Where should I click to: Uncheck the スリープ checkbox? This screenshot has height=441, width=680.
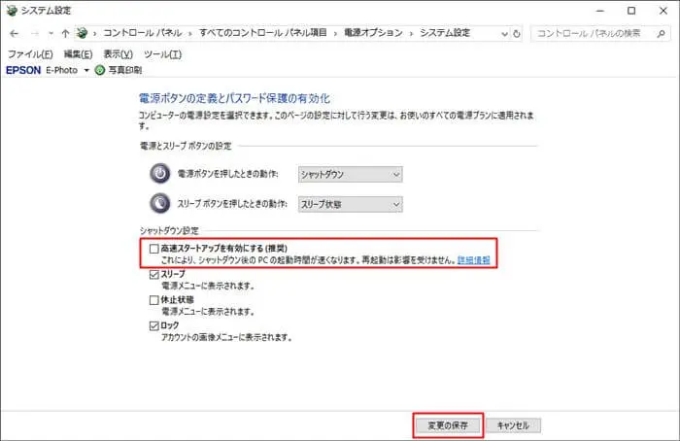click(153, 276)
